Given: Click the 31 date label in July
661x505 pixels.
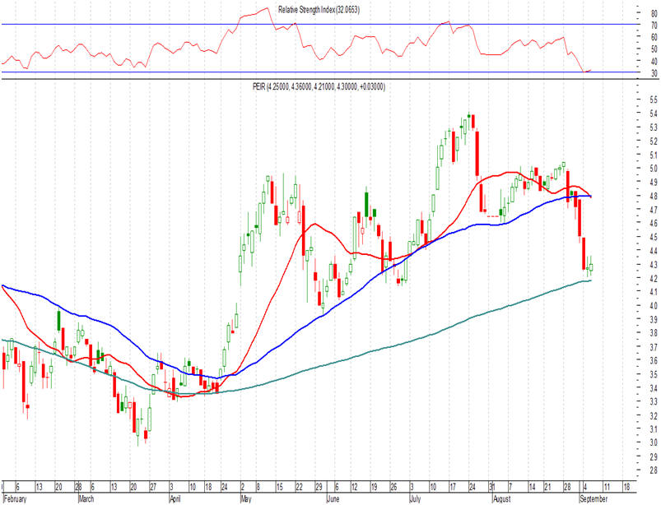Looking at the screenshot, I should click(x=492, y=487).
